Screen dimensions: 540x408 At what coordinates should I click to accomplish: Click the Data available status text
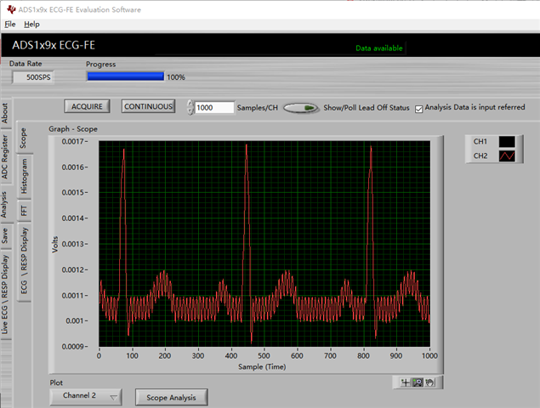378,48
